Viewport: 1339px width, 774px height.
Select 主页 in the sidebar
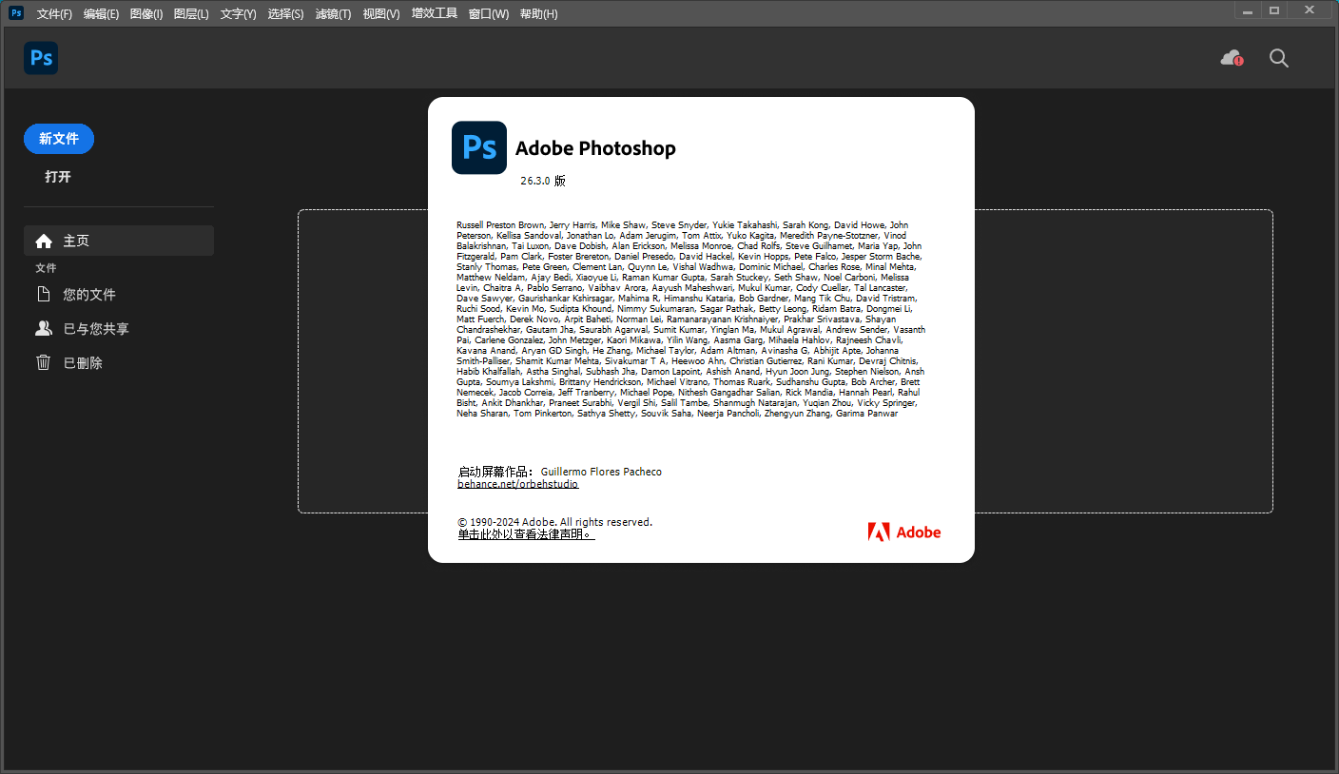click(x=119, y=241)
